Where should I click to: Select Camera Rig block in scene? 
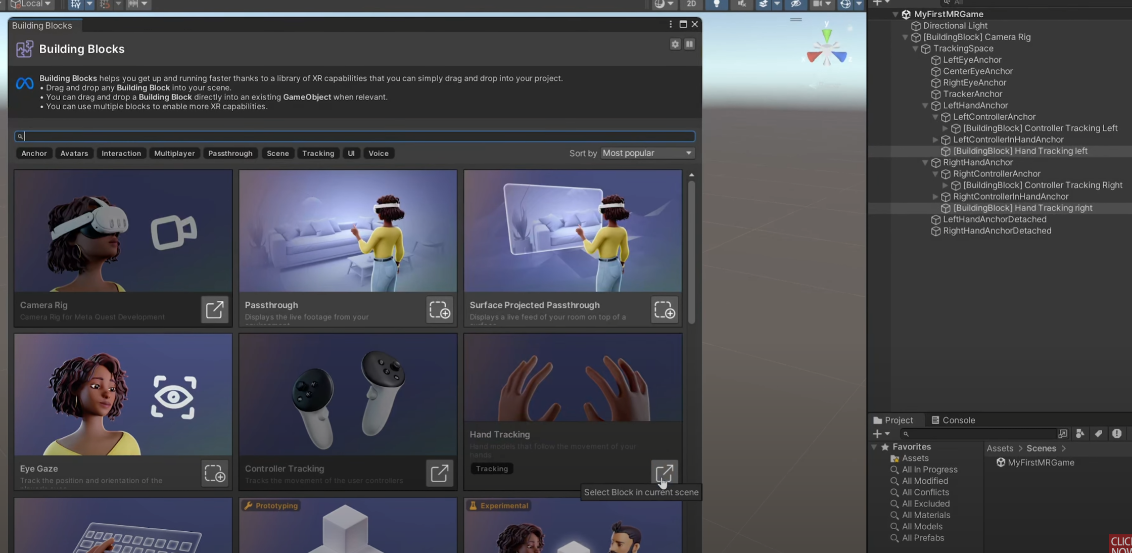click(x=214, y=310)
